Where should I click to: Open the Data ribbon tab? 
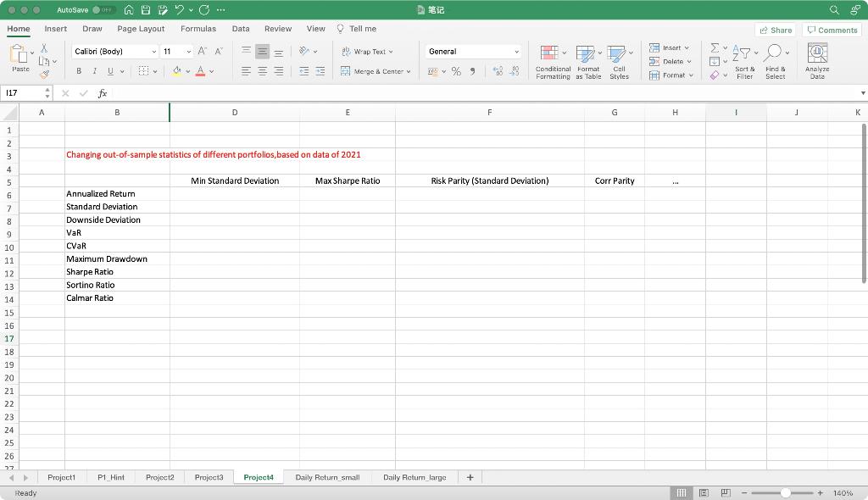point(240,29)
